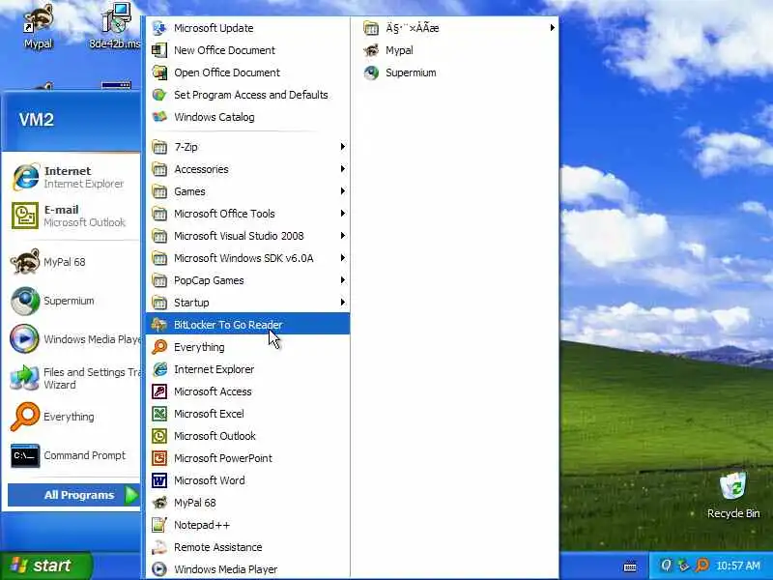Launch Microsoft Outlook from All Programs list
Image resolution: width=773 pixels, height=580 pixels.
click(247, 436)
